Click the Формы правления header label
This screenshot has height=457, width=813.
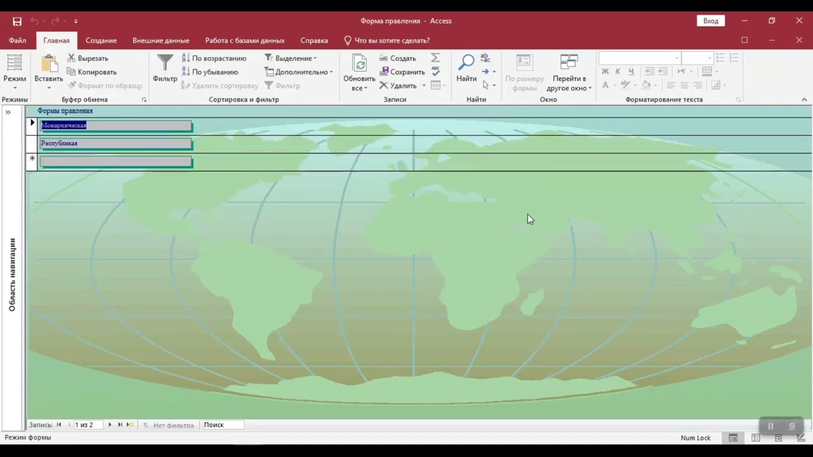65,111
